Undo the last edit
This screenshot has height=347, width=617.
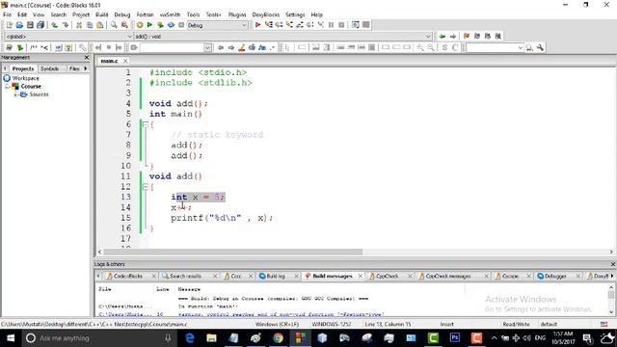click(x=55, y=25)
